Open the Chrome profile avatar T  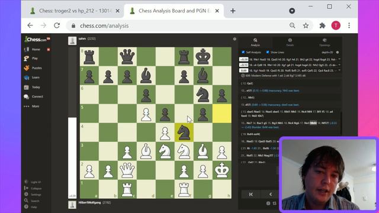pyautogui.click(x=336, y=25)
